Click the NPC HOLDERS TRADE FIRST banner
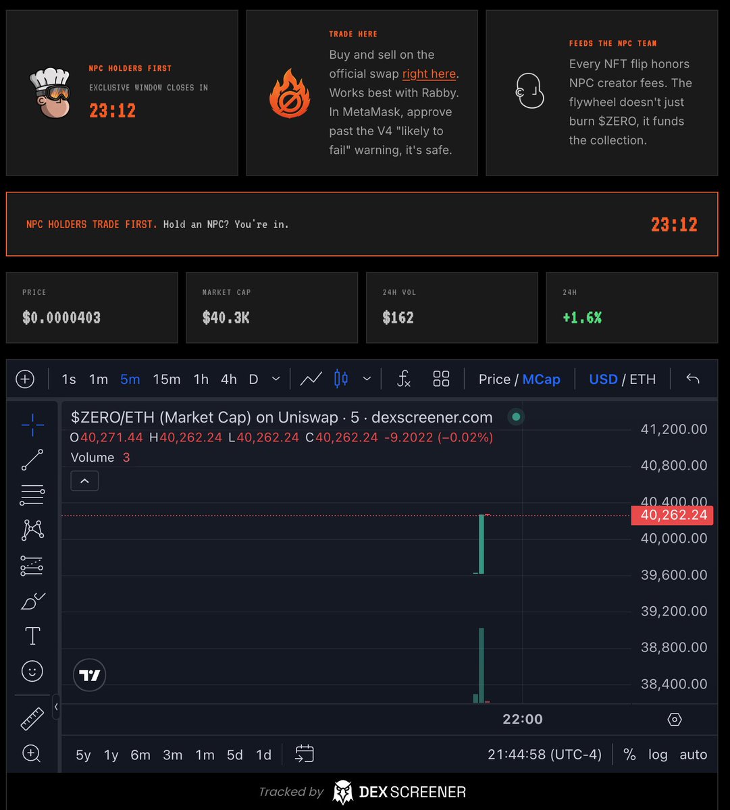The image size is (730, 810). pyautogui.click(x=362, y=224)
